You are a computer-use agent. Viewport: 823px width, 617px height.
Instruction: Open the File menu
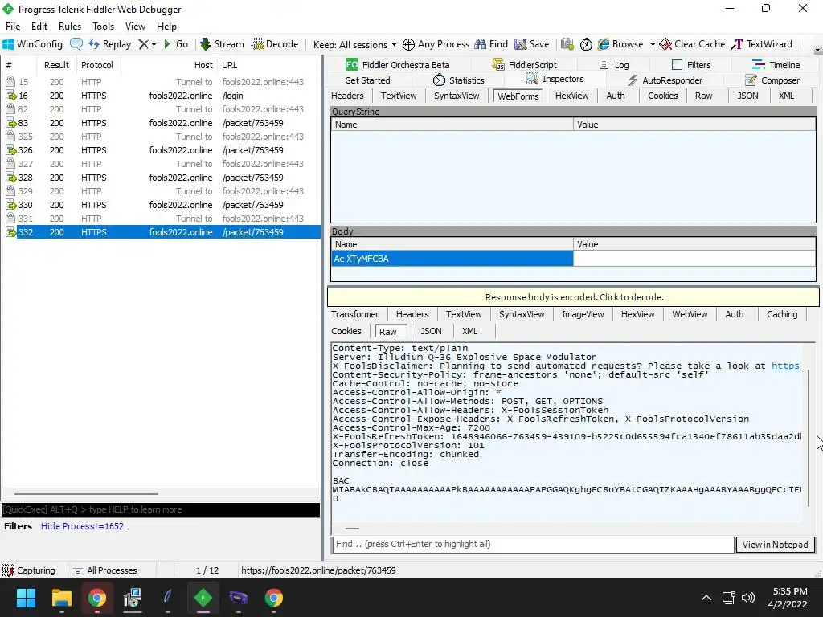(13, 27)
